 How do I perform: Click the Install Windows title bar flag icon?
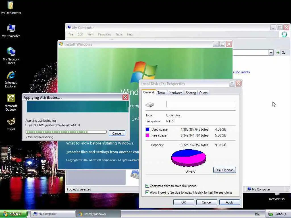(61, 44)
